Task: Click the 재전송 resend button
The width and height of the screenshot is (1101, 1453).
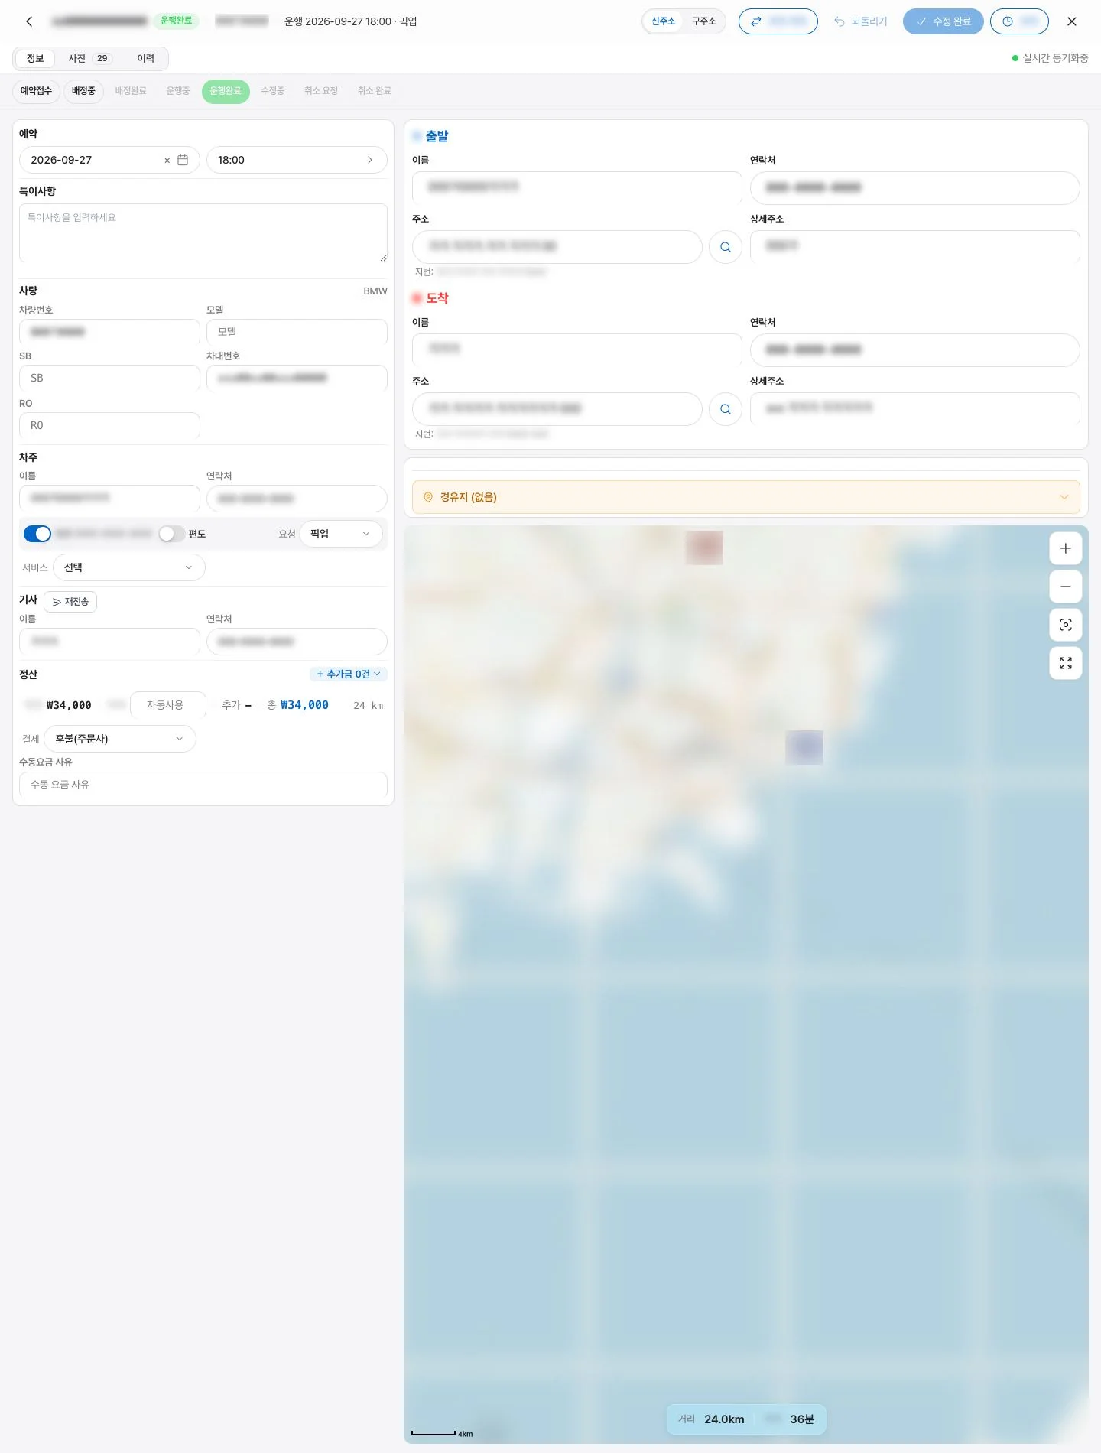Action: pos(70,602)
